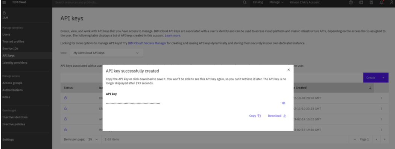This screenshot has height=149, width=395.
Task: Click the API keys page heading
Action: point(72,18)
